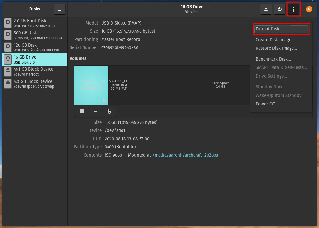Open the drive options three-dot menu
319x228 pixels.
294,9
